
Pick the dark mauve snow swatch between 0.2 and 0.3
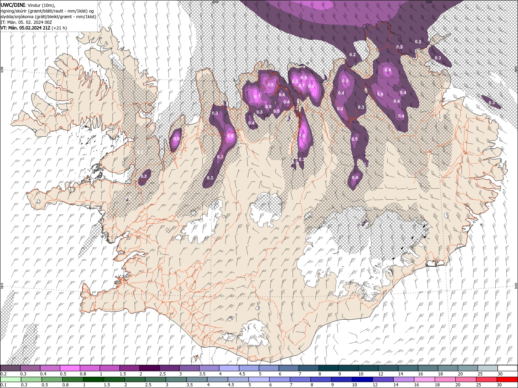coord(10,368)
